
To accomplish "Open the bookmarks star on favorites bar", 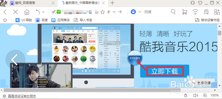I will (x=5, y=20).
